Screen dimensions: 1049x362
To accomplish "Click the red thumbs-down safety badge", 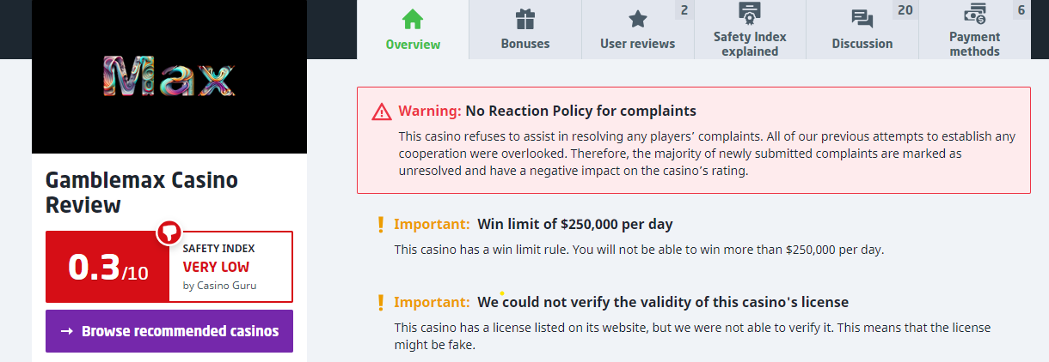I will pyautogui.click(x=169, y=232).
